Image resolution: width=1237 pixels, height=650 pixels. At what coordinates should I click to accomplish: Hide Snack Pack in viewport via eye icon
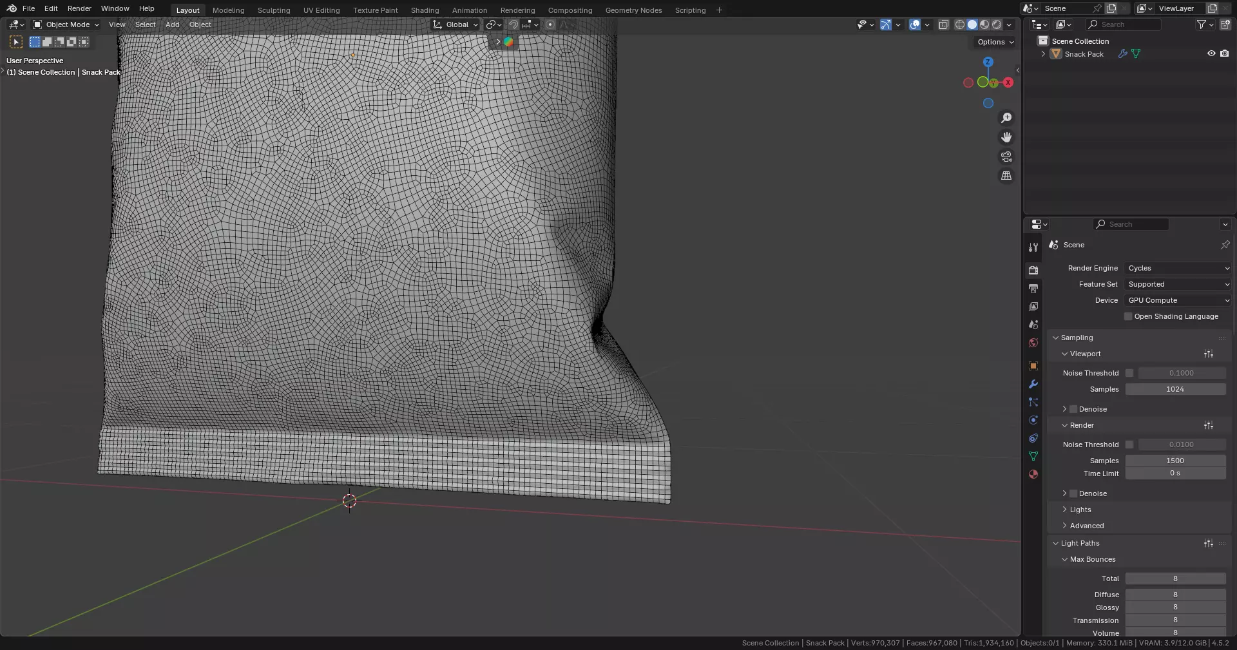tap(1211, 54)
